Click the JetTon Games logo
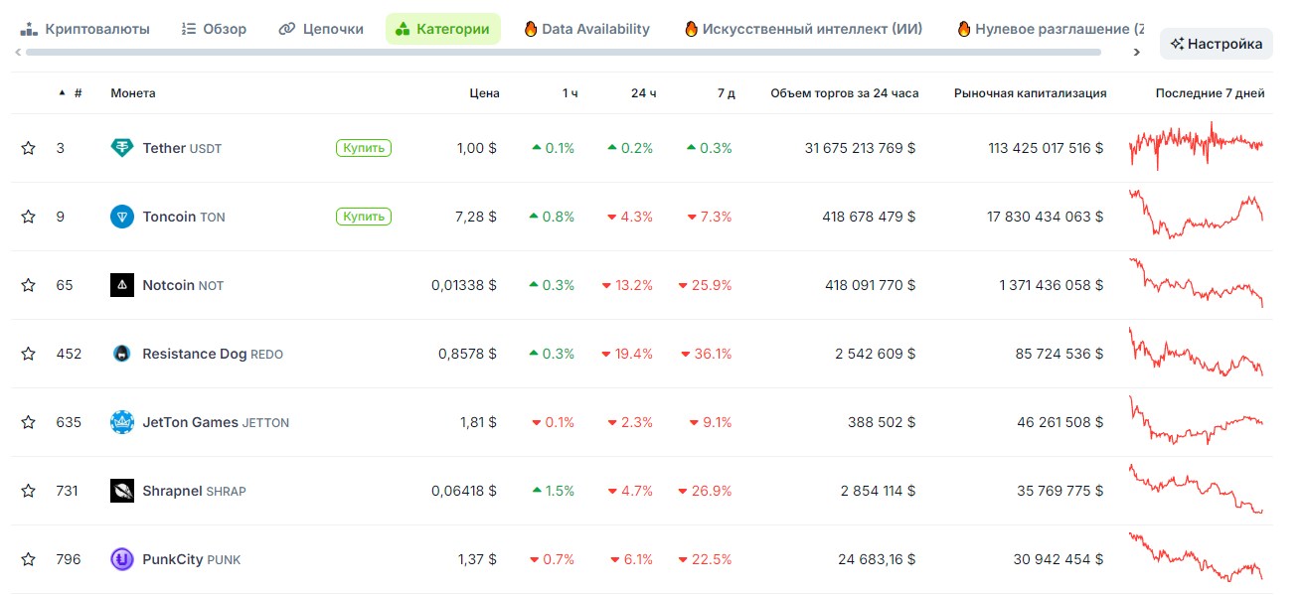The width and height of the screenshot is (1304, 595). pos(122,422)
